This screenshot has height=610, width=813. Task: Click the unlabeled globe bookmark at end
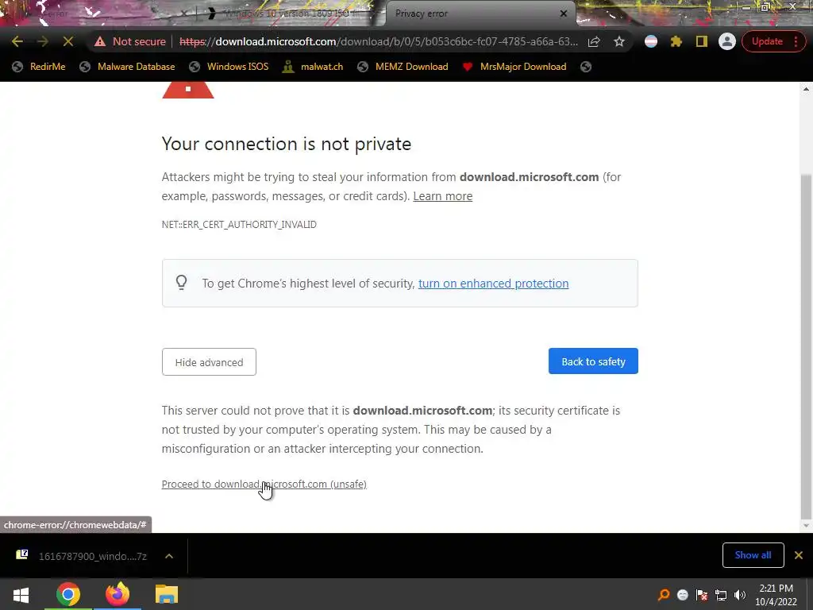586,67
